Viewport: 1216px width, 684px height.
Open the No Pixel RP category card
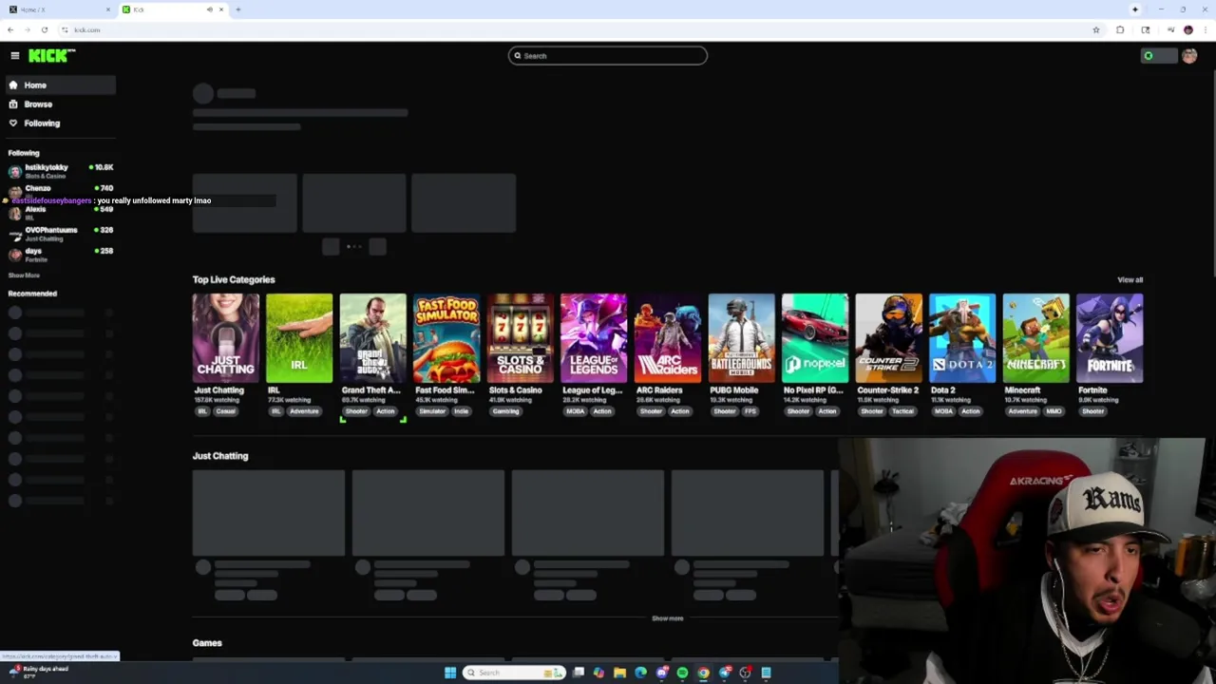pos(815,338)
